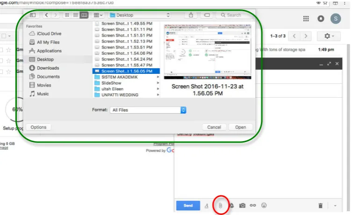Open item arrangement dropdown
352x215 pixels.
(x=98, y=15)
